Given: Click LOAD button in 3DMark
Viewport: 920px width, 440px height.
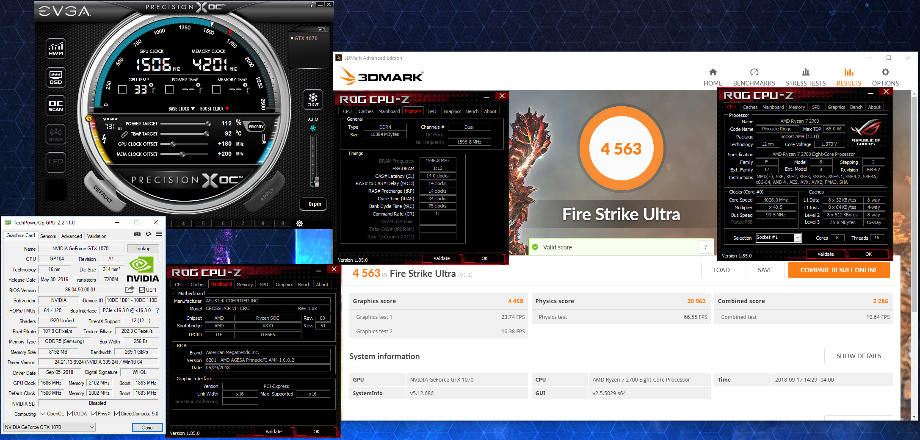Looking at the screenshot, I should pos(721,270).
